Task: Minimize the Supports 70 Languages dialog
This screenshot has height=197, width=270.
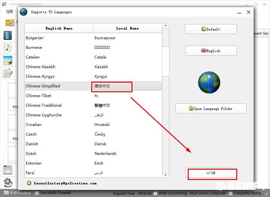Action: click(239, 13)
